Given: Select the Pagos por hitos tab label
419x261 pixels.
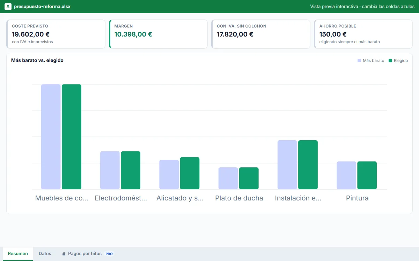Looking at the screenshot, I should 85,254.
